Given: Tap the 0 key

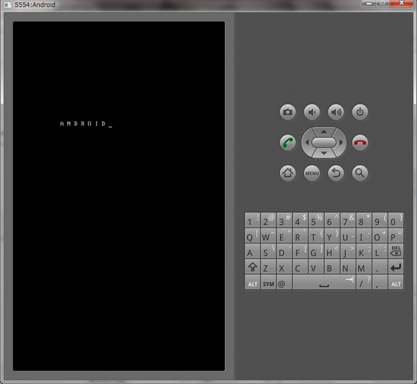Looking at the screenshot, I should [396, 220].
